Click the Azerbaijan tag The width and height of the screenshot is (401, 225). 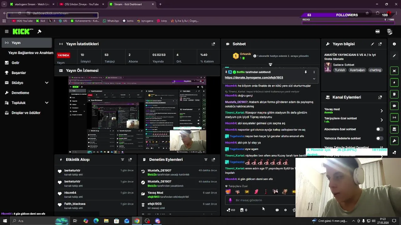pos(357,70)
